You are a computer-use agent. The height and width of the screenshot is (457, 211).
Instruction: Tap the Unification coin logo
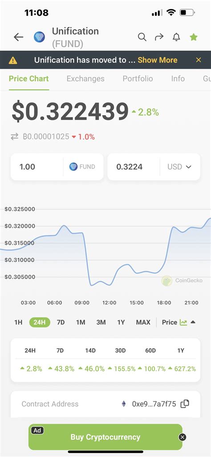39,37
